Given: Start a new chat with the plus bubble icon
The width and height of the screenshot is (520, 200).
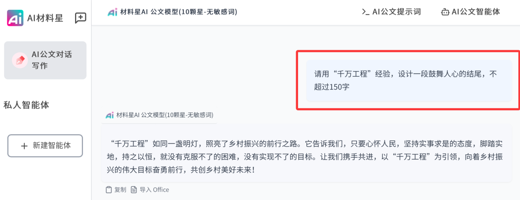Looking at the screenshot, I should 81,18.
